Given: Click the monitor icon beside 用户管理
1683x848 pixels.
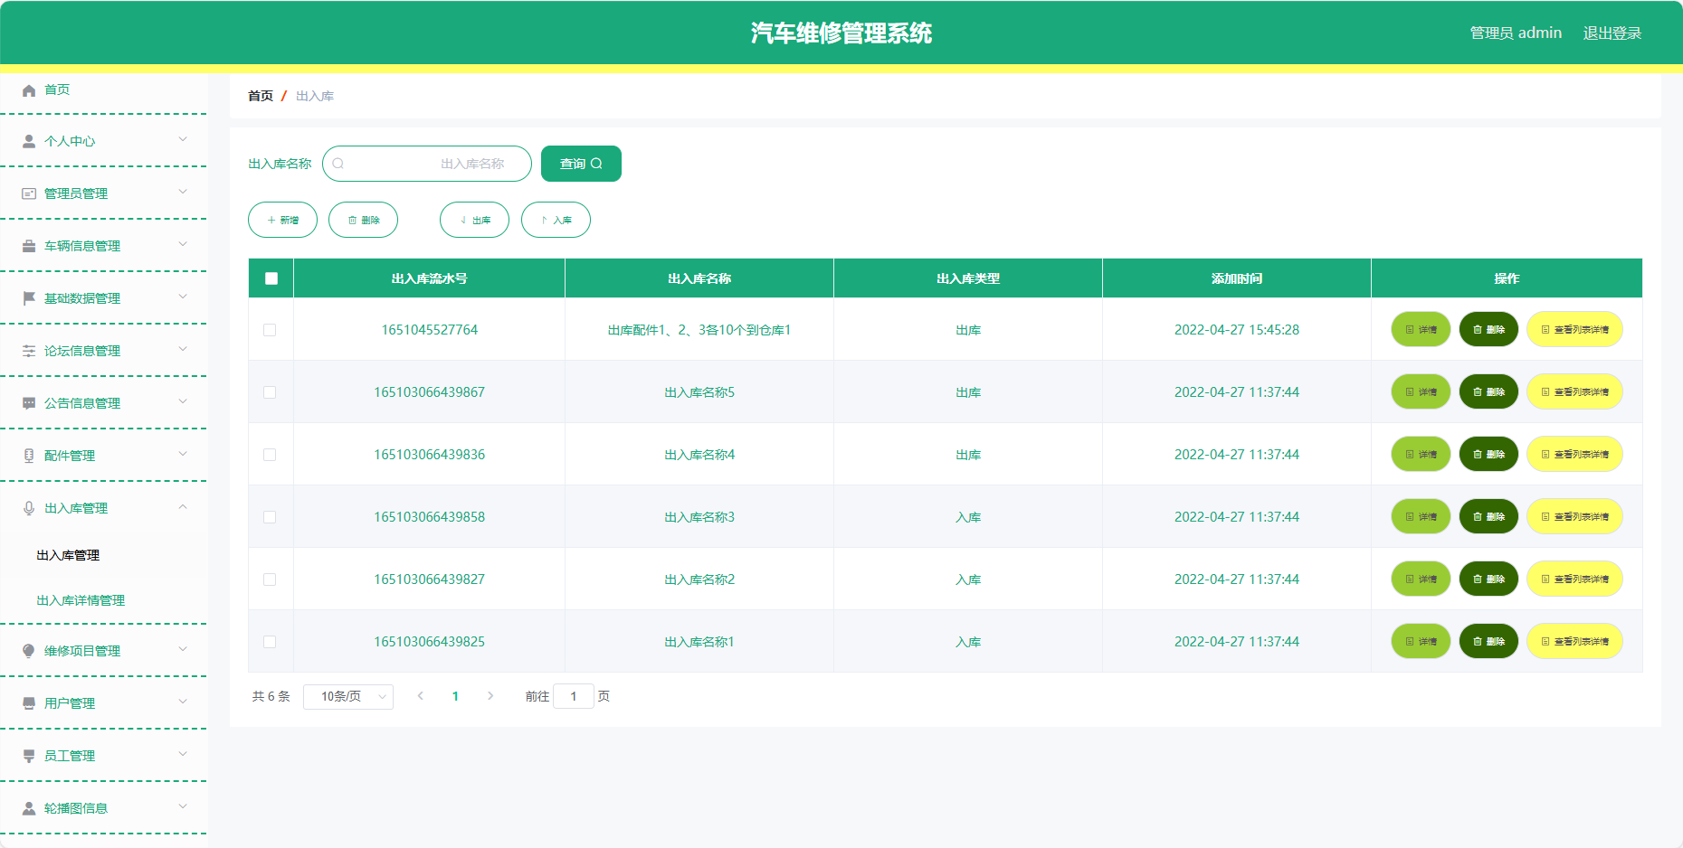Looking at the screenshot, I should (x=29, y=703).
